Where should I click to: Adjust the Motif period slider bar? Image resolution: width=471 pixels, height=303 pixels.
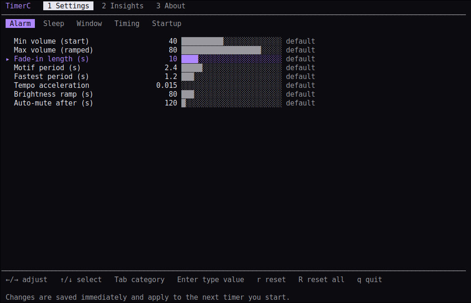pyautogui.click(x=231, y=67)
